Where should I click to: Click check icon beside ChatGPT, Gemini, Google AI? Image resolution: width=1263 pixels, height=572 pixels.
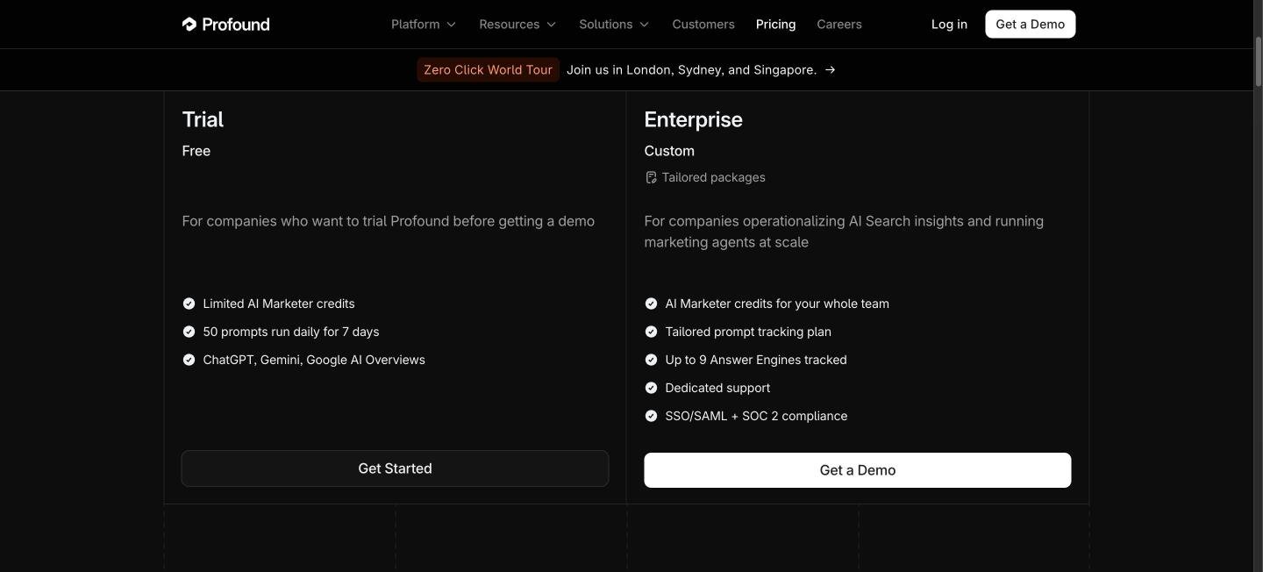(x=189, y=360)
